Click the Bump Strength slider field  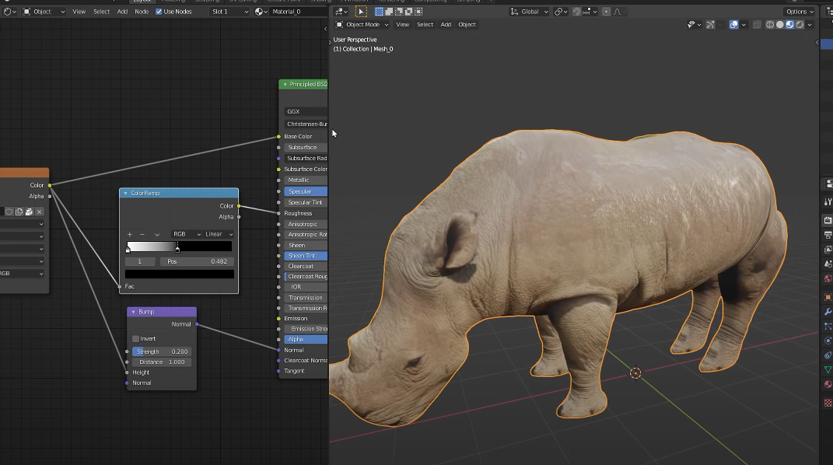pos(162,351)
